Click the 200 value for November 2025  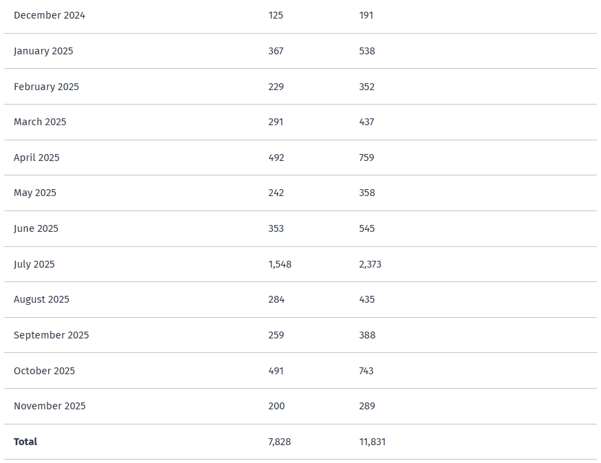pyautogui.click(x=276, y=406)
